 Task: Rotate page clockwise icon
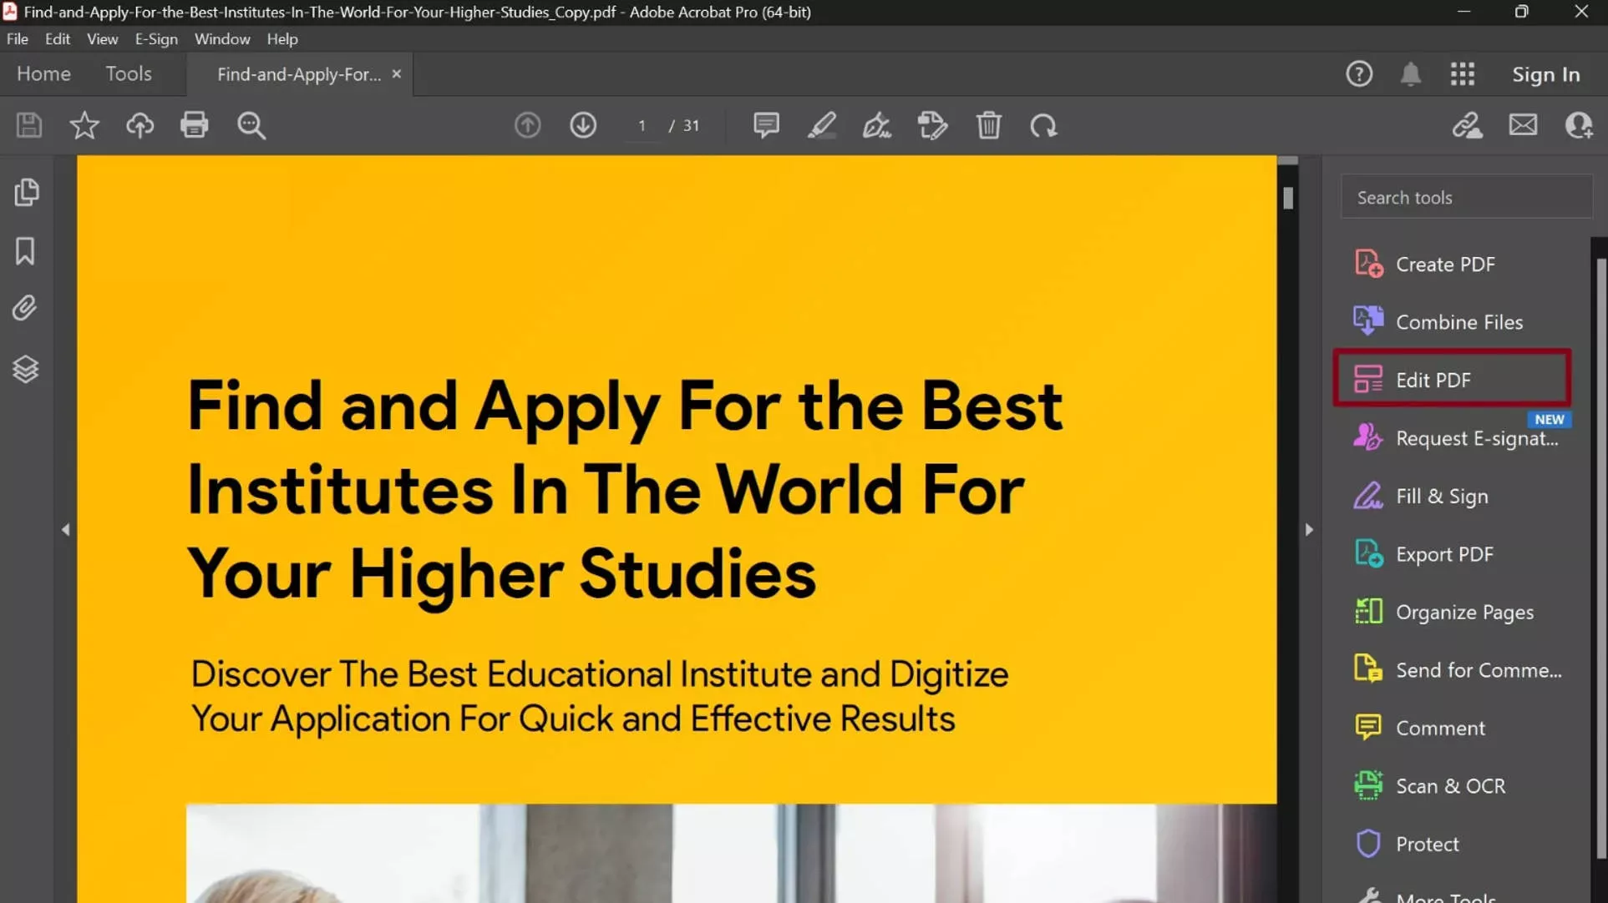pyautogui.click(x=1043, y=125)
